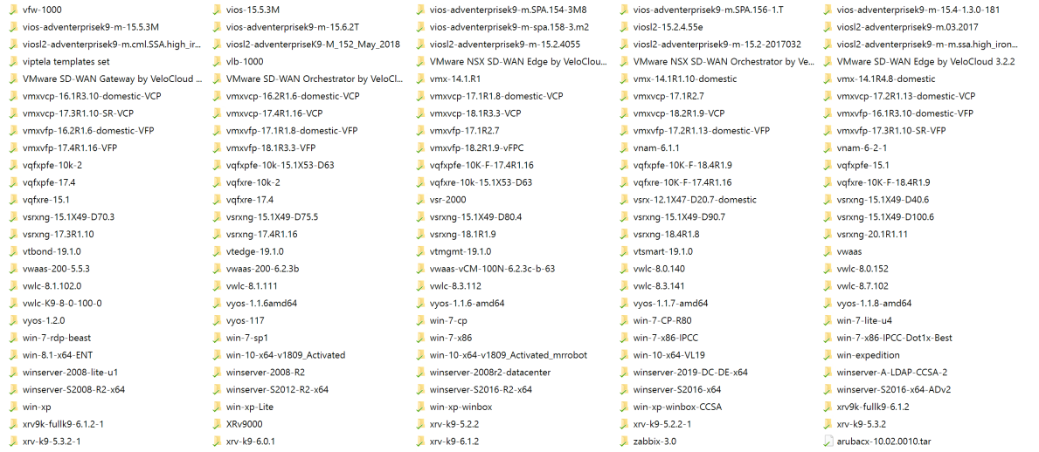Click 'vwlc-K9-8-0-100-0' folder name

coord(62,303)
